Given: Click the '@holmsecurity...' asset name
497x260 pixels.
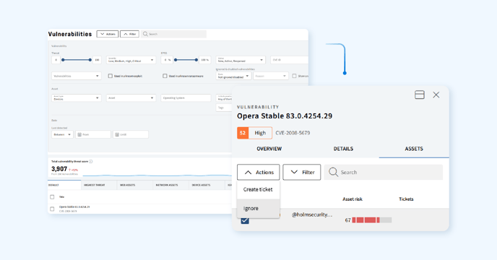Looking at the screenshot, I should (312, 214).
